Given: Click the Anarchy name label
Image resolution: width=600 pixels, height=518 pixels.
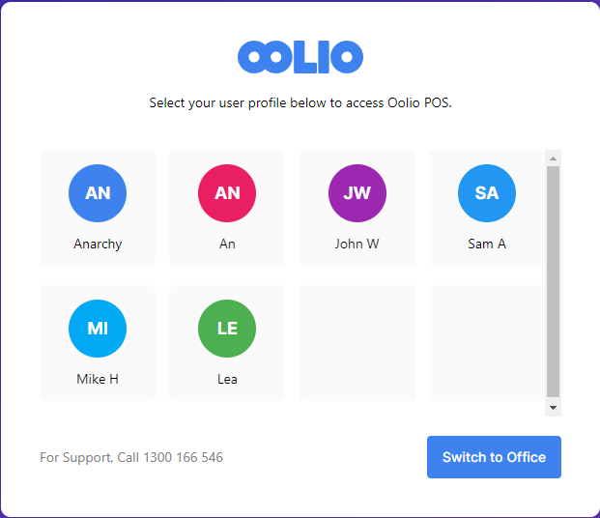Looking at the screenshot, I should click(98, 245).
